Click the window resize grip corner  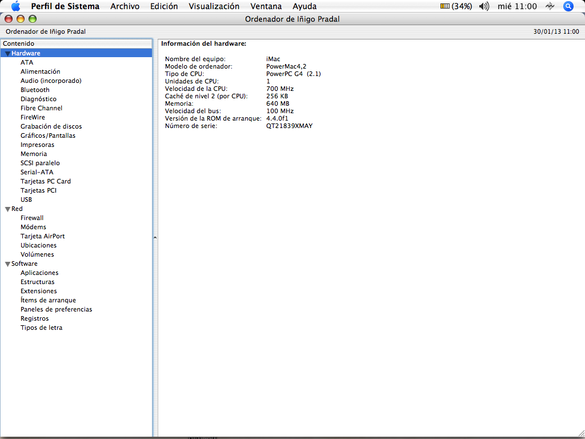click(x=581, y=433)
